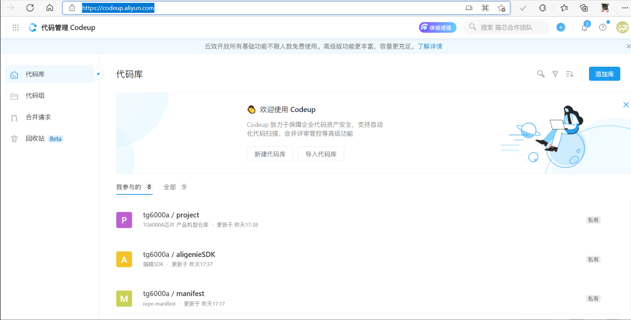This screenshot has width=631, height=320.
Task: Open the app launcher grid icon
Action: 16,28
